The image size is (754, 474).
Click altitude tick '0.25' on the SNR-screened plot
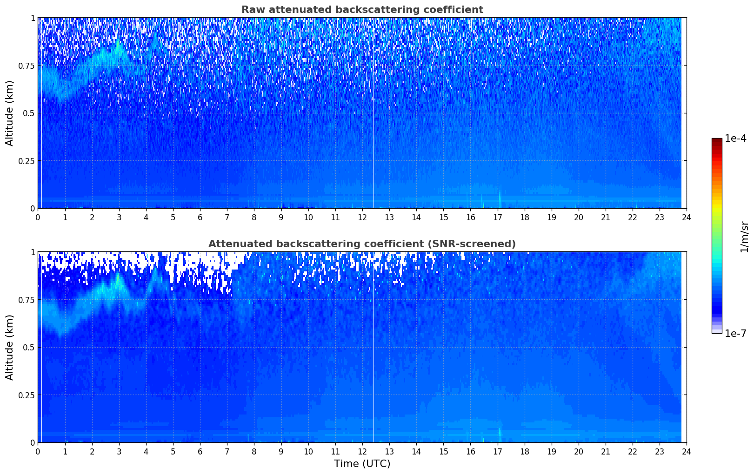click(27, 395)
